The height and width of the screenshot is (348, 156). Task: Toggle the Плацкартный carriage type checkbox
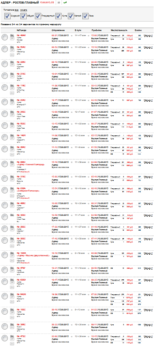[38, 16]
